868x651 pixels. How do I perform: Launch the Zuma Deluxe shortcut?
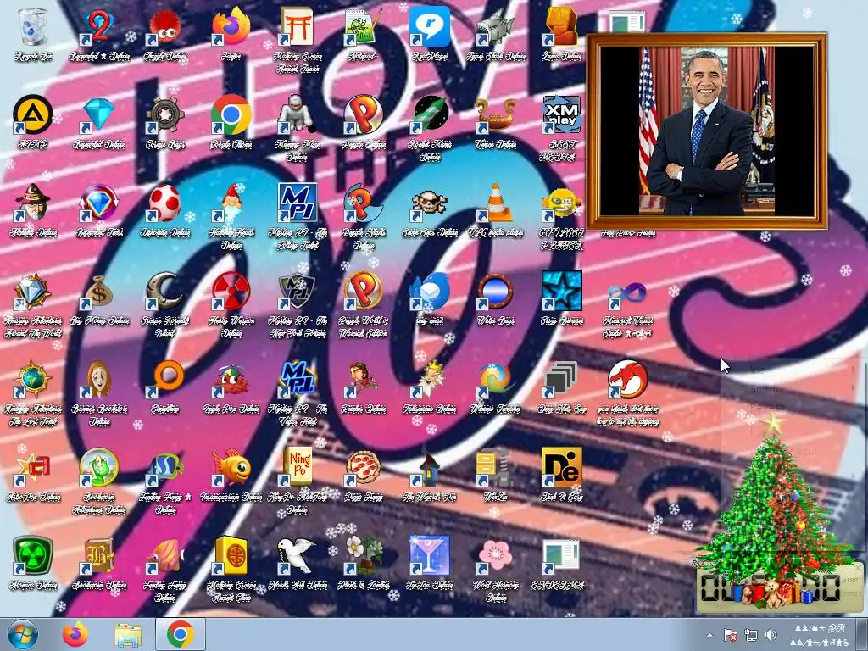[561, 26]
